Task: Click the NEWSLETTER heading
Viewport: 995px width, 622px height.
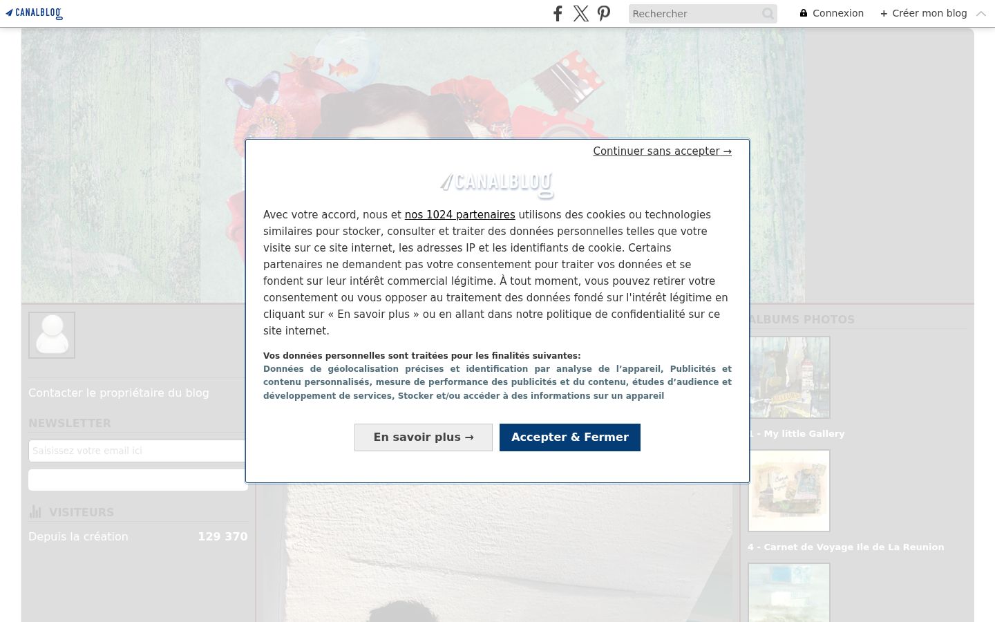Action: (70, 423)
